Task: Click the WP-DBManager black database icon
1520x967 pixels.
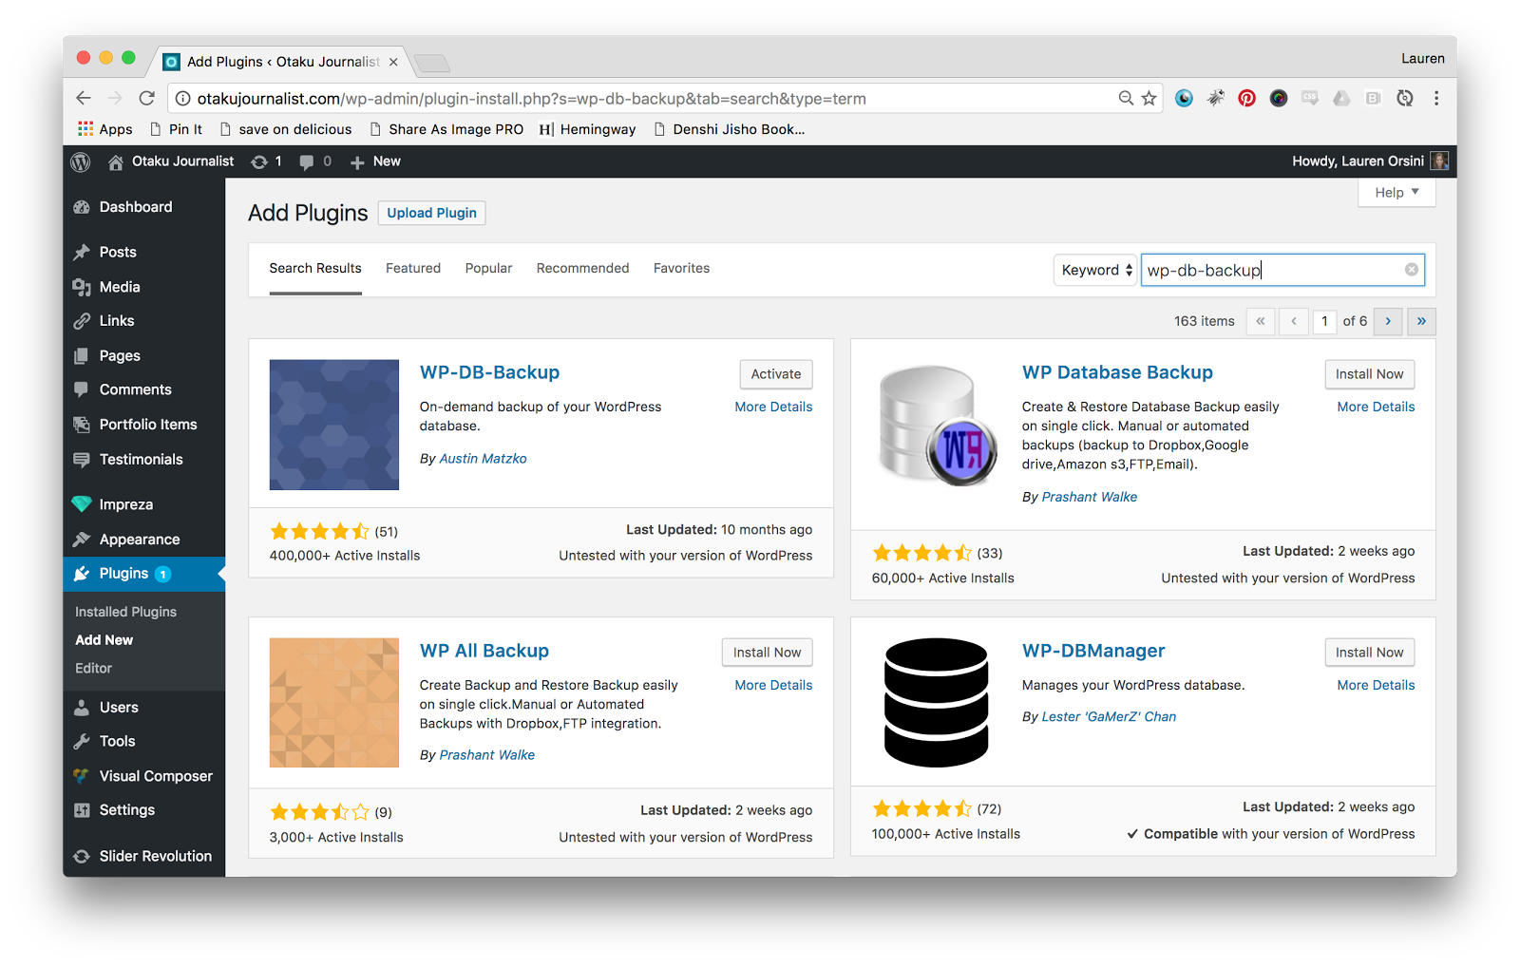Action: tap(937, 702)
